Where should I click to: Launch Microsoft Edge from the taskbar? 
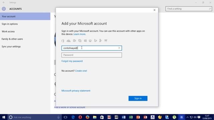pos(73,117)
